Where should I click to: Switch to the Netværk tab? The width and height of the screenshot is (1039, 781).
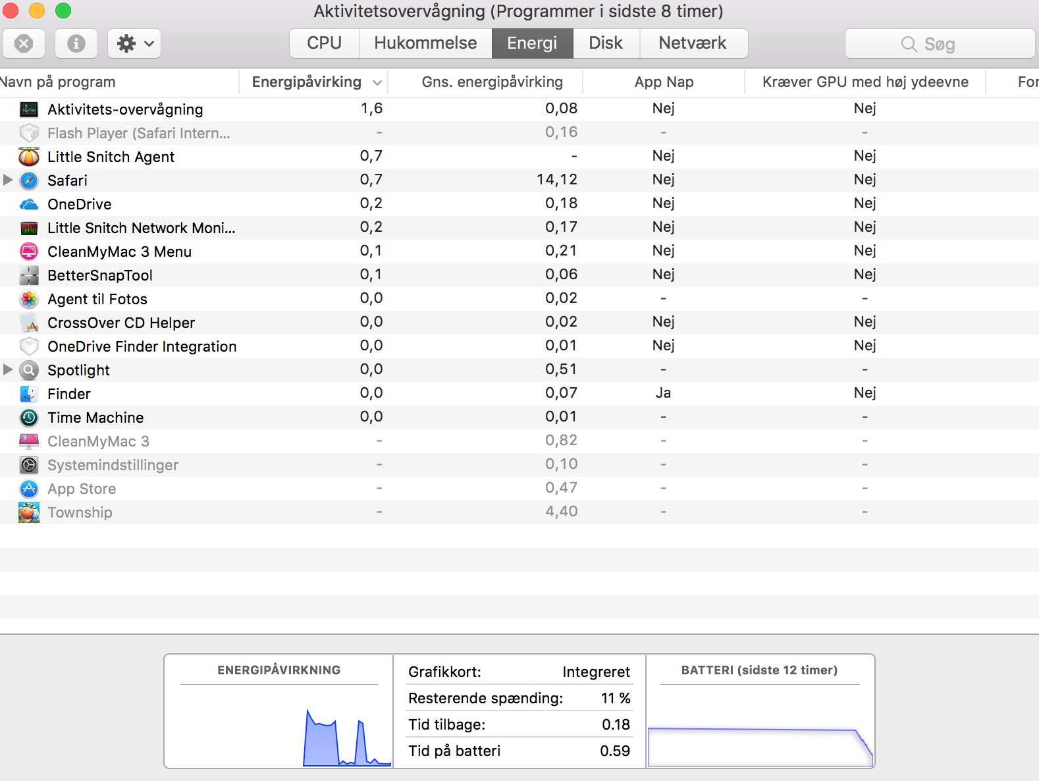[693, 43]
